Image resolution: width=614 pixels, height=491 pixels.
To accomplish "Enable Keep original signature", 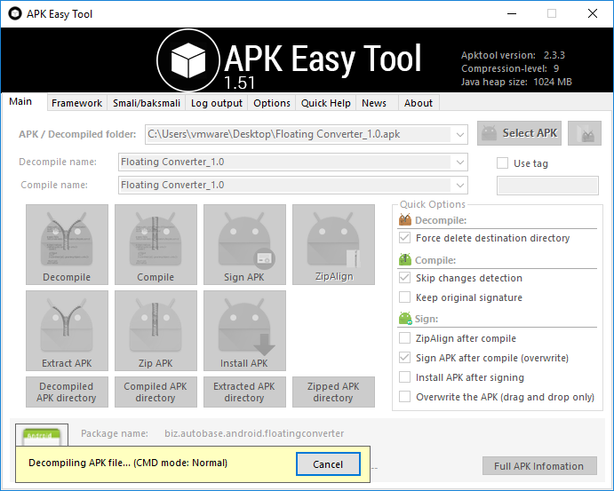I will (404, 297).
